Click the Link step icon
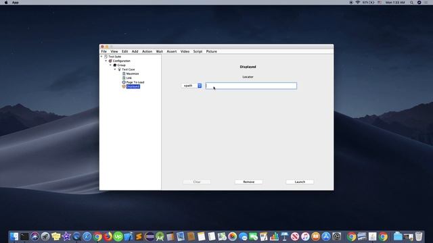The height and width of the screenshot is (243, 433). click(x=124, y=78)
